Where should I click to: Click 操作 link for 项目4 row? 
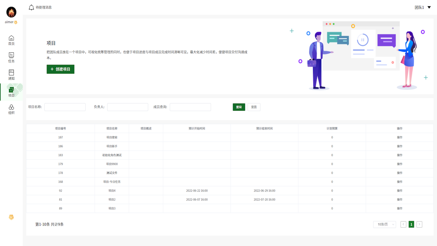[x=399, y=191]
